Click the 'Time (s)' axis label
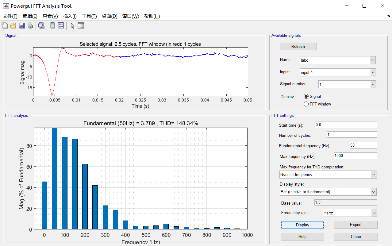Viewport: 392px width, 246px height. tap(141, 106)
